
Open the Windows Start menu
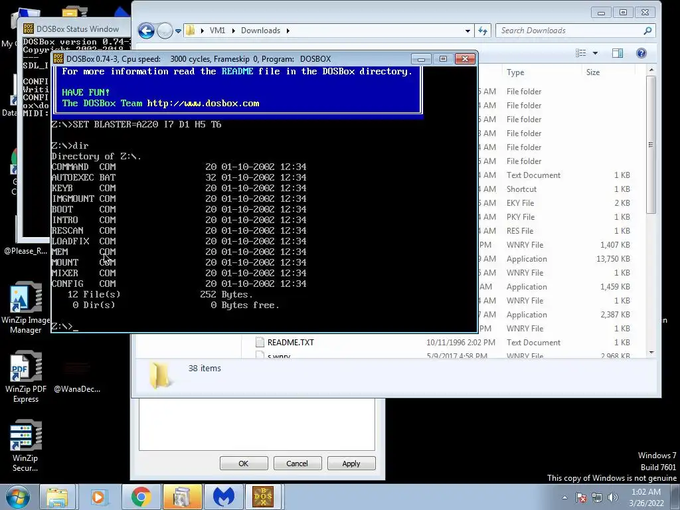(x=18, y=497)
